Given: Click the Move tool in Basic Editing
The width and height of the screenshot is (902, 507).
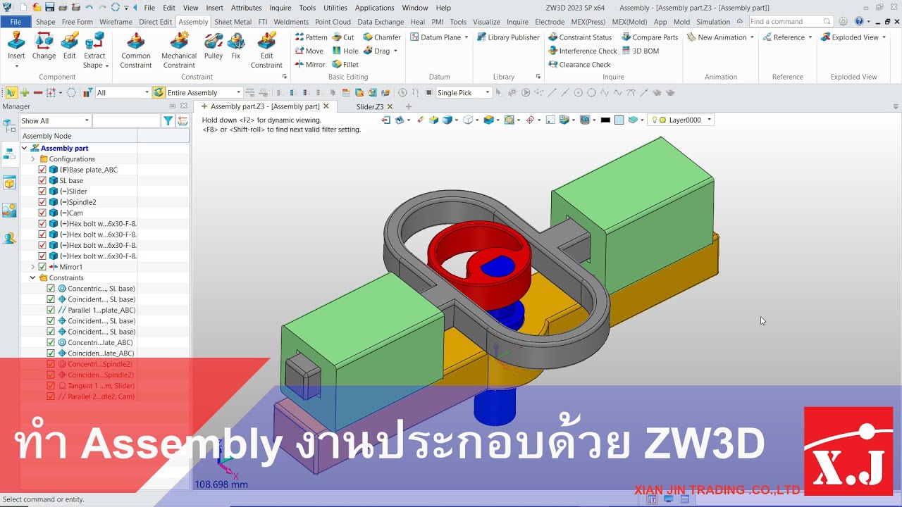Looking at the screenshot, I should 309,51.
